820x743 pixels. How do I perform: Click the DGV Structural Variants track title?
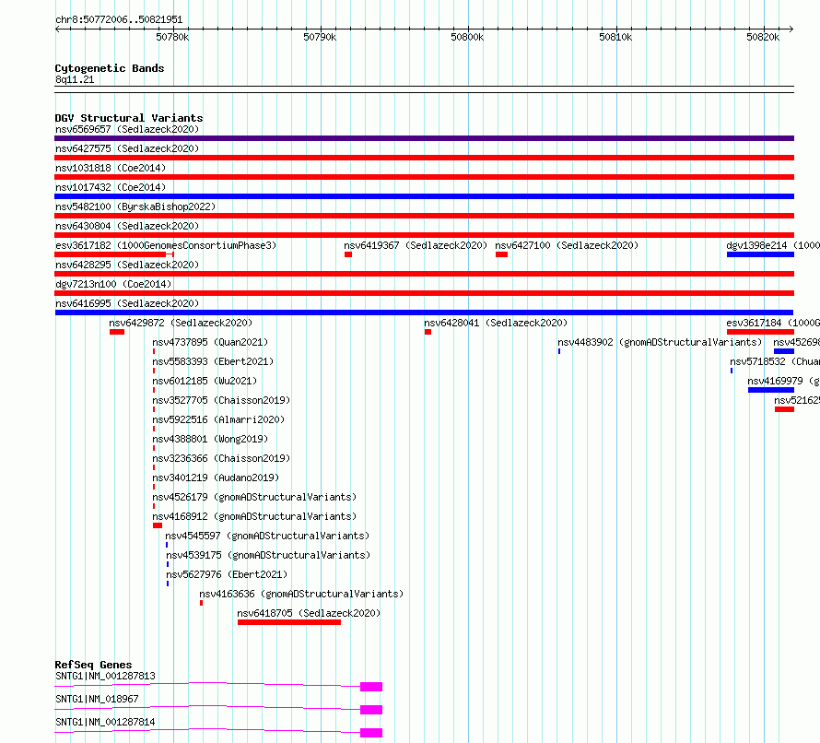click(x=129, y=118)
